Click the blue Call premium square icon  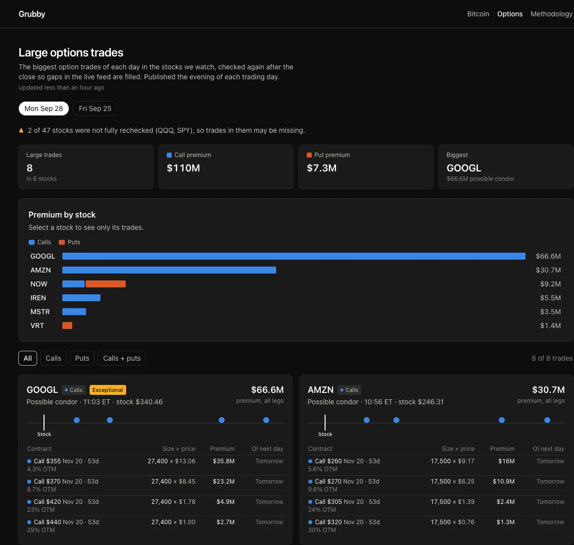[169, 155]
